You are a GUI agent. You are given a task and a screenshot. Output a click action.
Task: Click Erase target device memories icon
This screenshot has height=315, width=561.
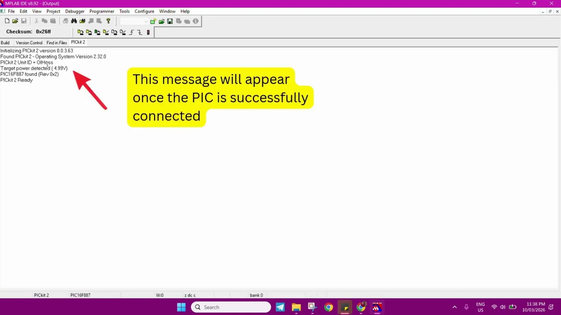point(114,32)
